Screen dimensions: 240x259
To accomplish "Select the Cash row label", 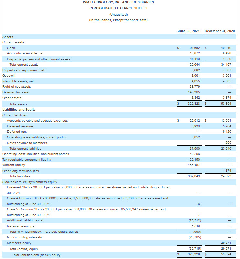I will [11, 48].
